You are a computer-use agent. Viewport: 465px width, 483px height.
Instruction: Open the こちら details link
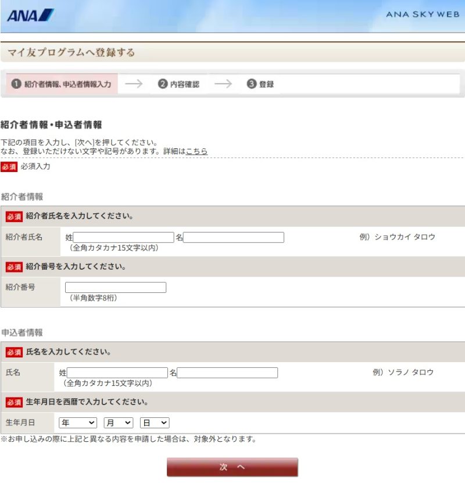click(x=196, y=151)
